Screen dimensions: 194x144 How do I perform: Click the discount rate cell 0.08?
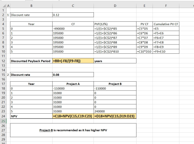73,75
